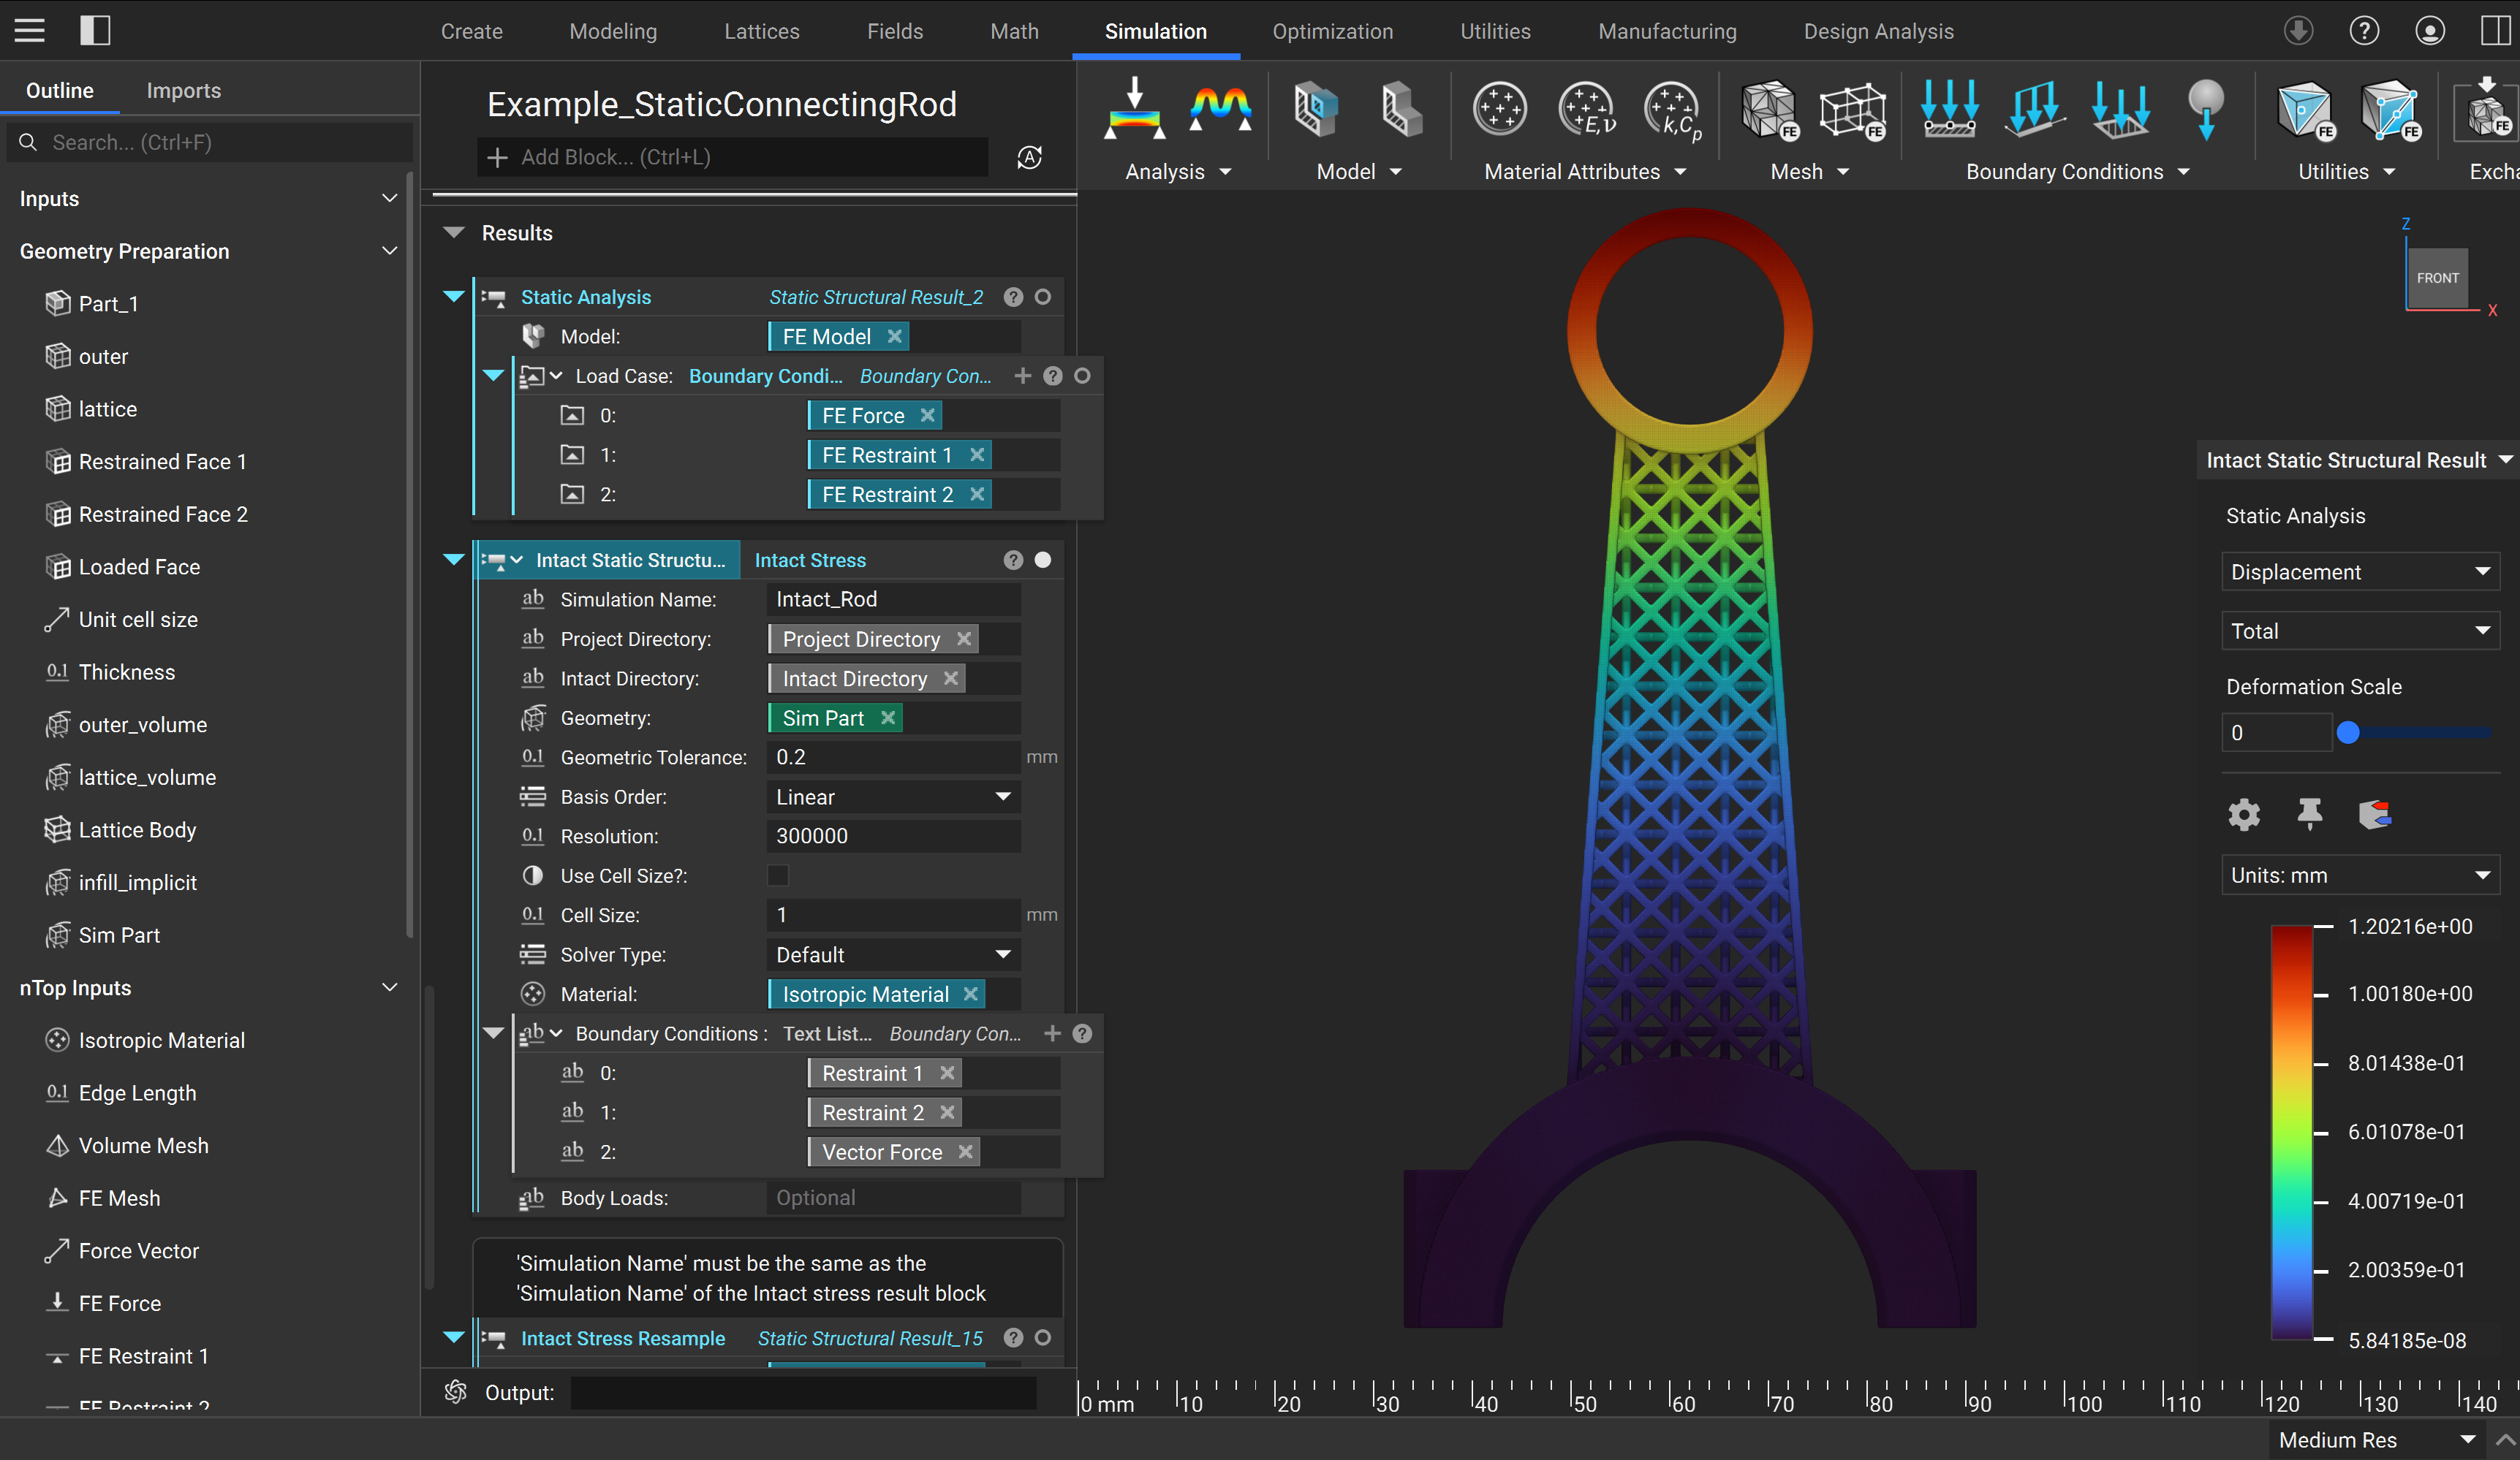Click the point load sphere icon
The image size is (2520, 1460).
(2206, 108)
